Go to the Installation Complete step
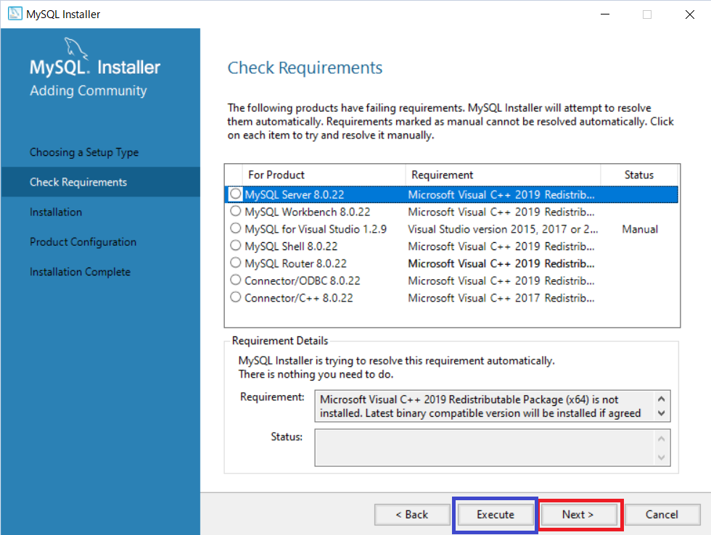 81,272
